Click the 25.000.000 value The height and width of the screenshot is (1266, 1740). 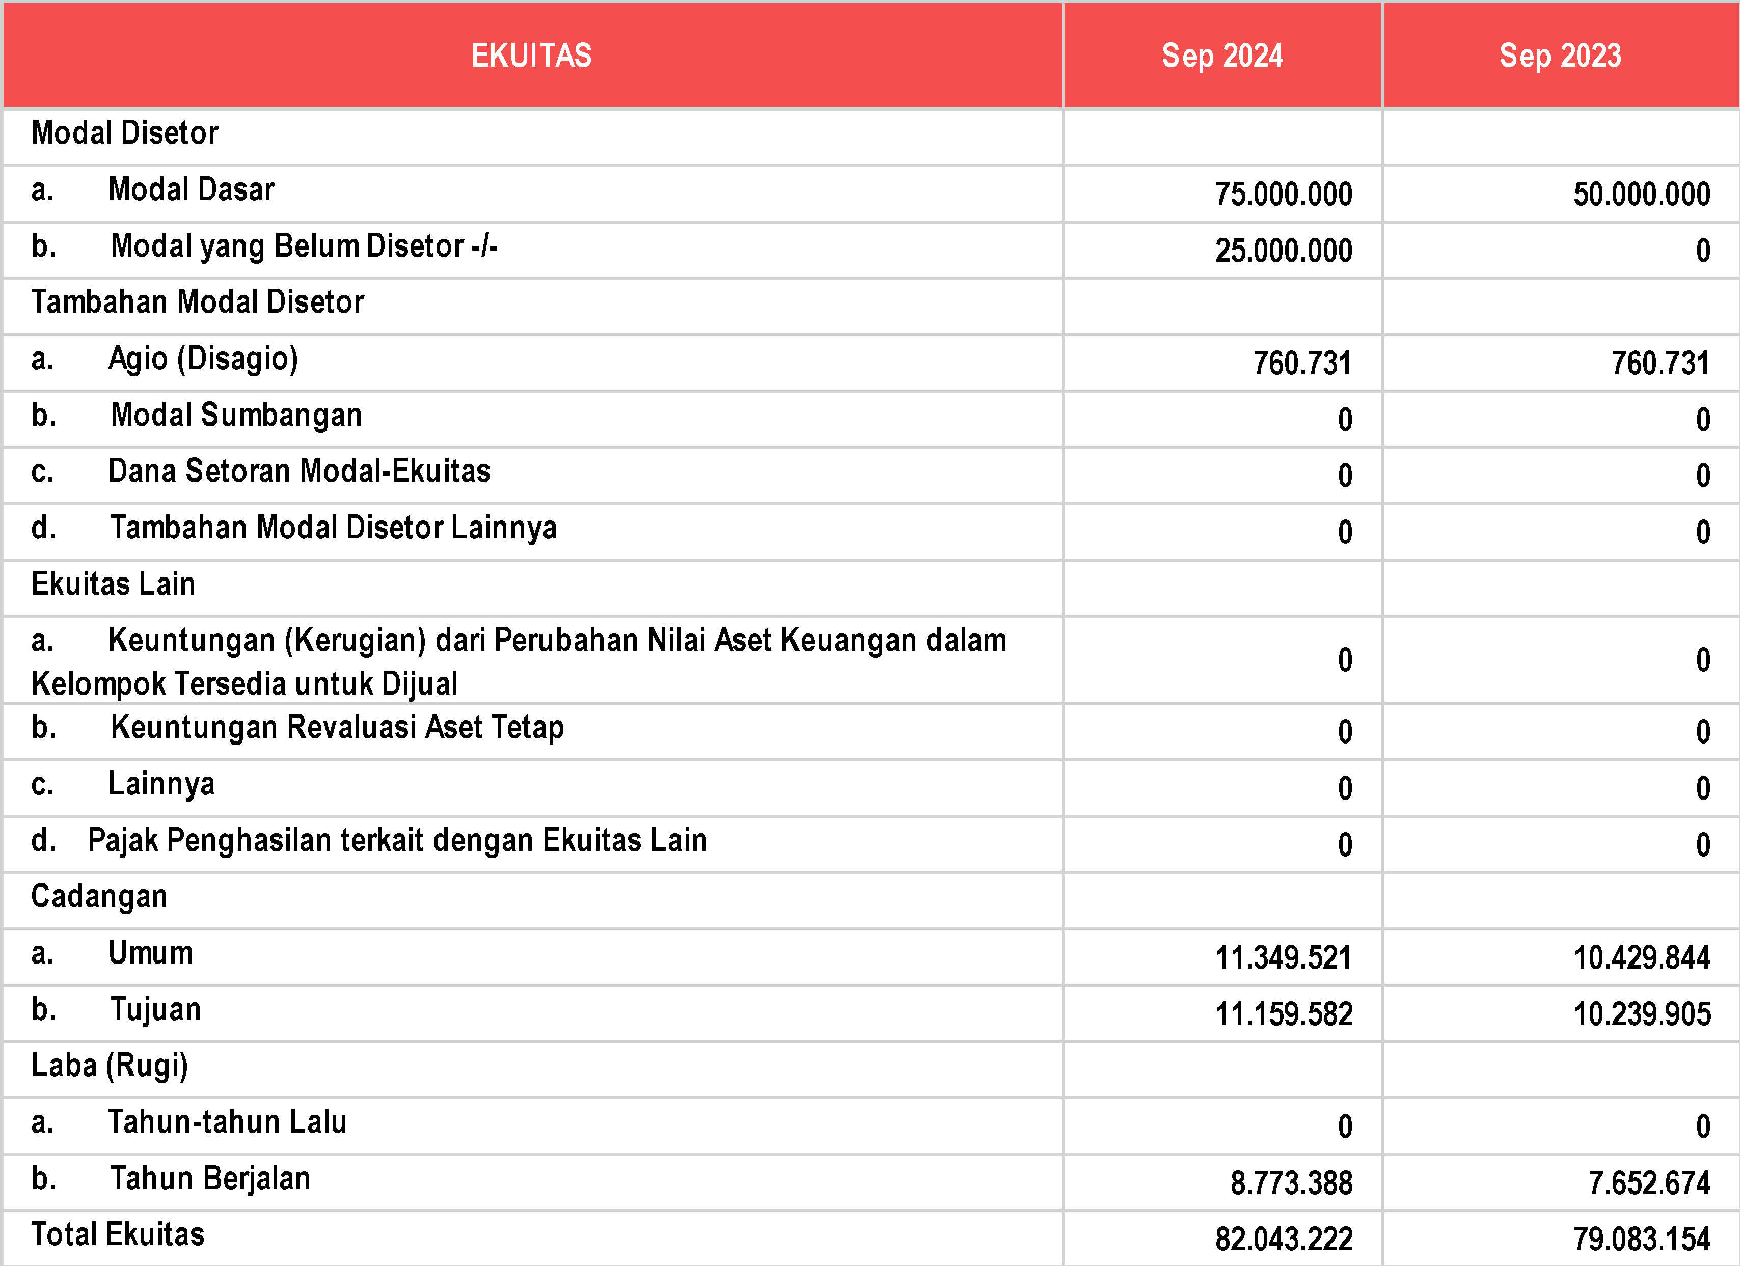click(1284, 251)
